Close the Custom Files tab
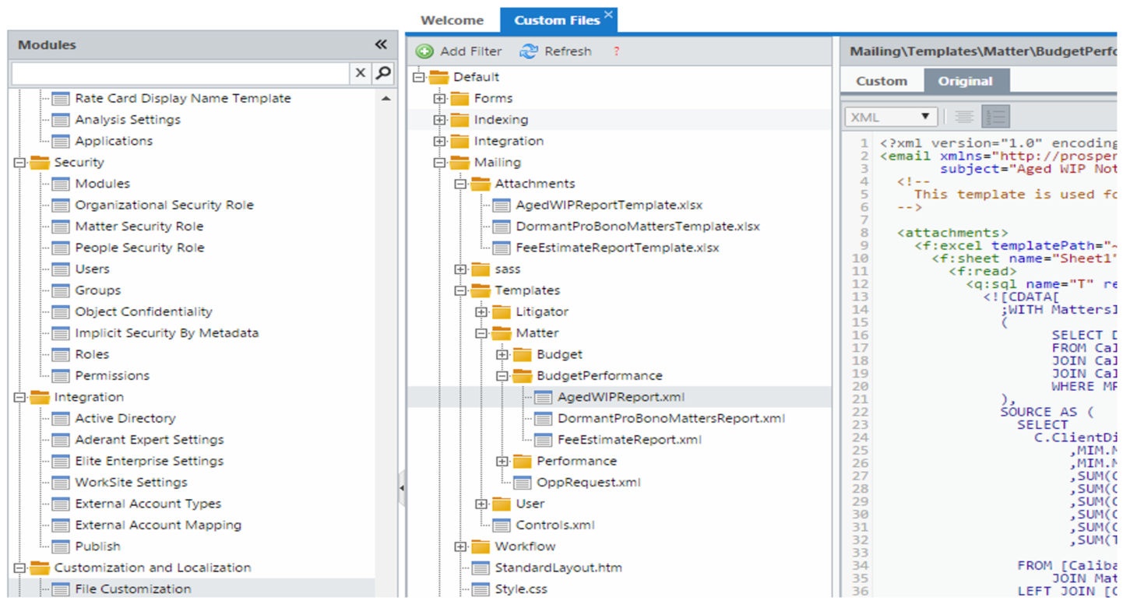Screen dimensions: 1123x608 click(608, 14)
